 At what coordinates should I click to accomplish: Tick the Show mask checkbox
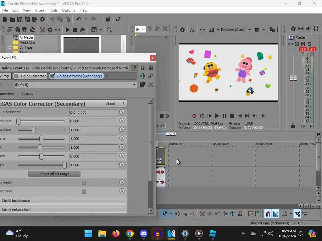pyautogui.click(x=84, y=183)
